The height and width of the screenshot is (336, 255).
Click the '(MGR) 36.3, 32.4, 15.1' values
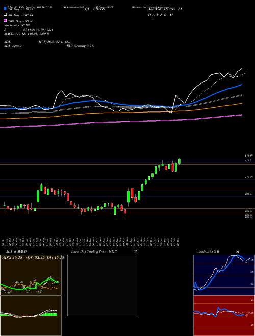(54, 42)
